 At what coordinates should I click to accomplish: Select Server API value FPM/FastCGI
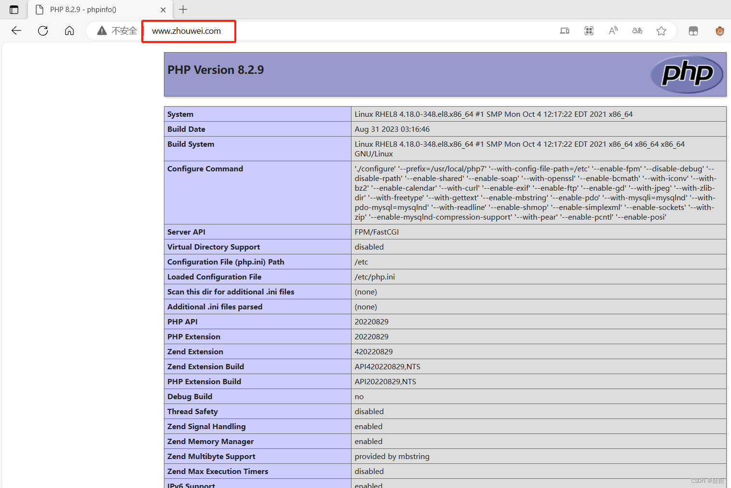[377, 232]
